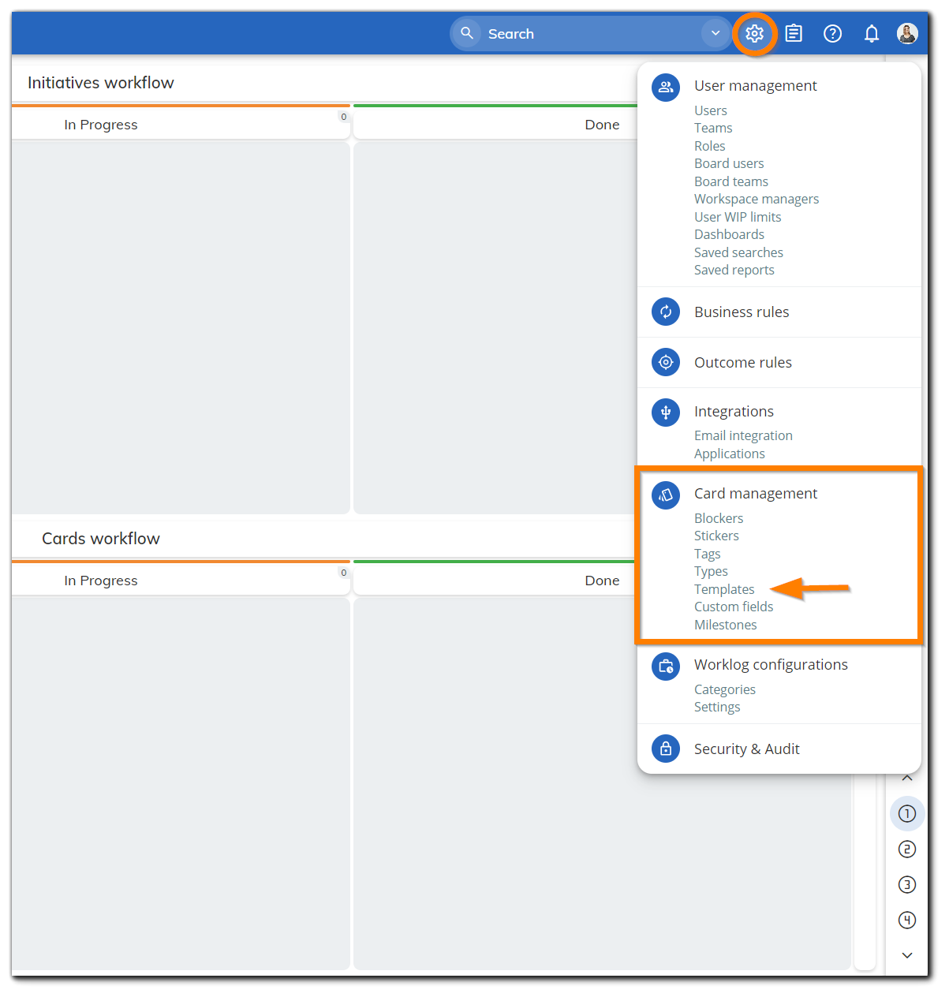Select Templates in the Card management menu
This screenshot has height=997, width=949.
tap(724, 588)
